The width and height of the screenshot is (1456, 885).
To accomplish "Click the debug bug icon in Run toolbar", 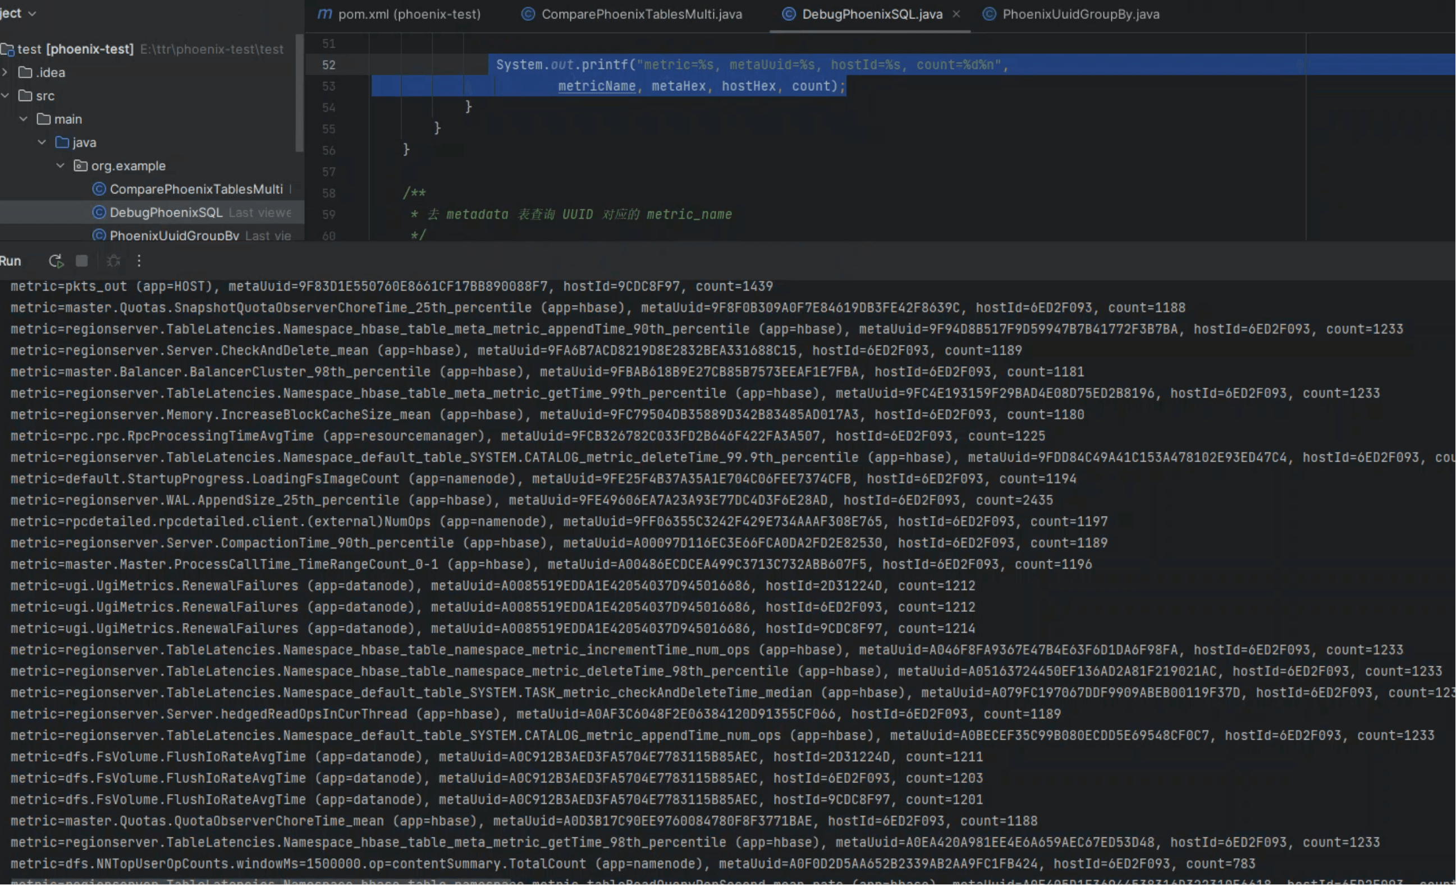I will click(x=113, y=261).
